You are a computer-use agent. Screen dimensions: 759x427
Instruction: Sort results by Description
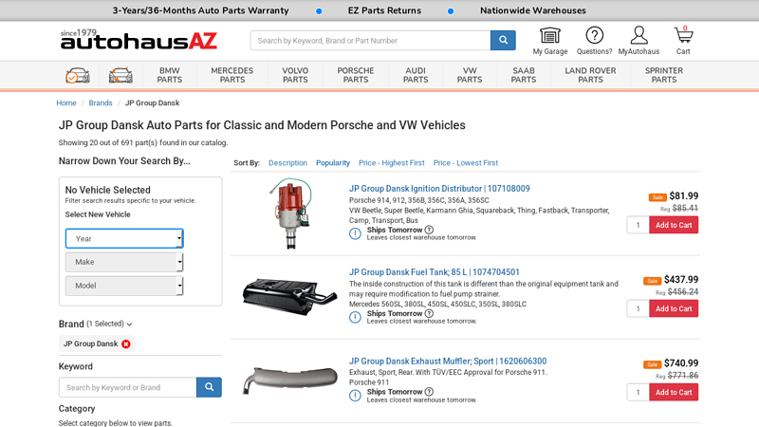287,162
